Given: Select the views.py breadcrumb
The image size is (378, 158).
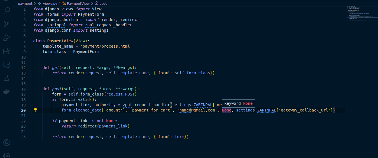Looking at the screenshot, I should (47, 4).
